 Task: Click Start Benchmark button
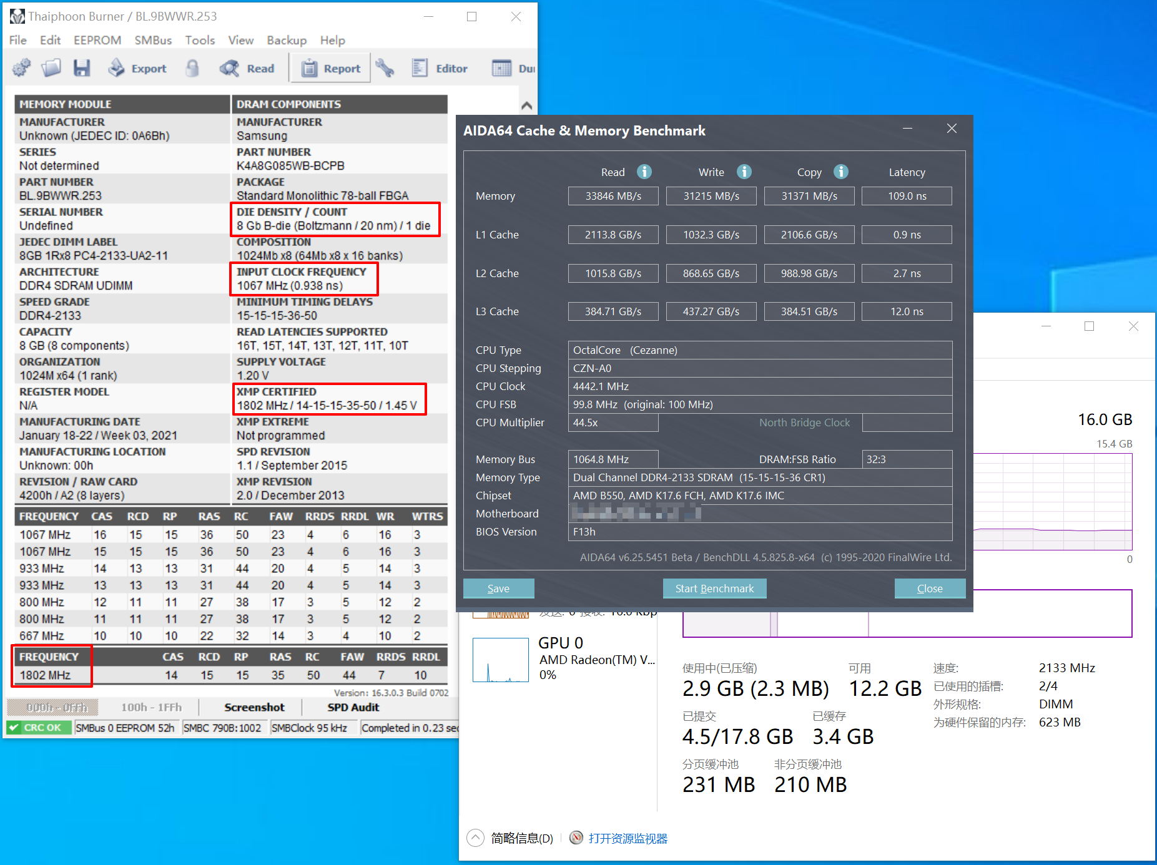[x=714, y=589]
